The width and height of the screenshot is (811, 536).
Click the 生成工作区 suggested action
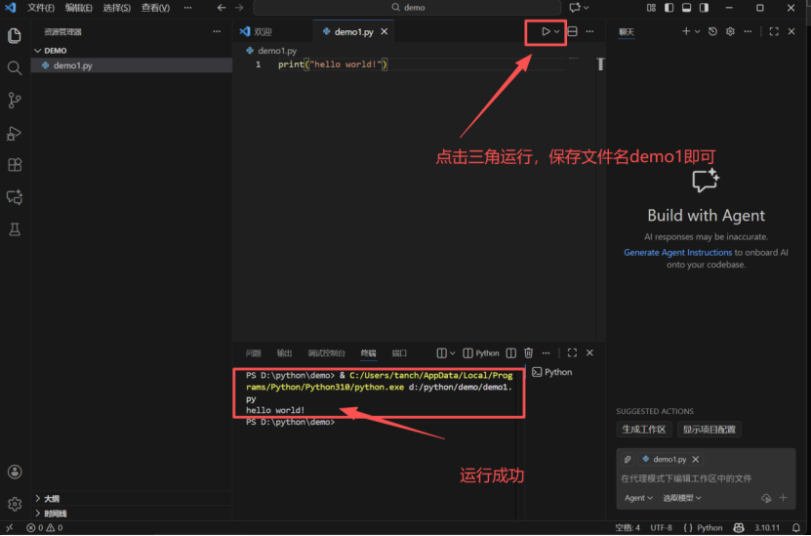tap(644, 430)
